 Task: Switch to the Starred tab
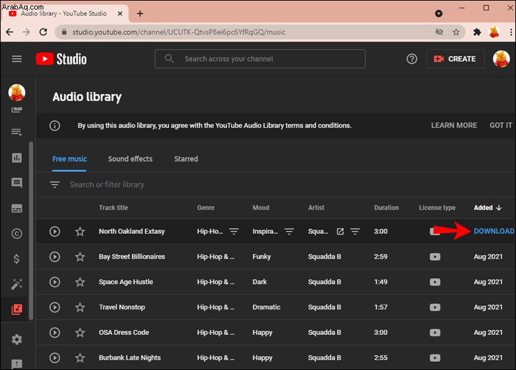click(186, 159)
